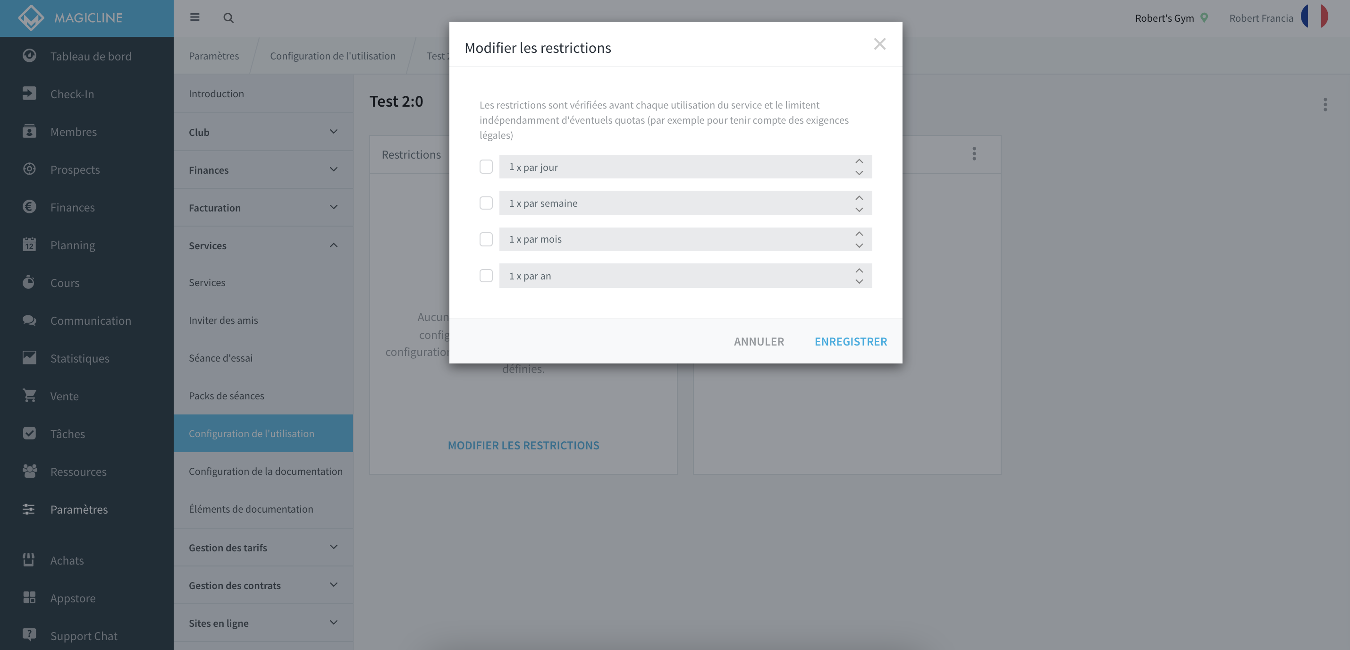Click ANNULER to cancel changes
Viewport: 1350px width, 650px height.
759,341
